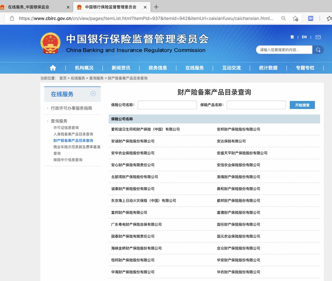332x281 pixels.
Task: Open a new browser tab with plus button
Action: [156, 7]
